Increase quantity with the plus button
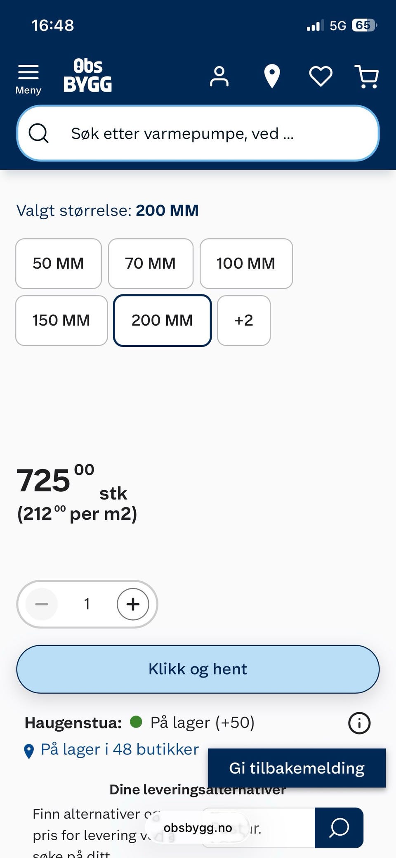This screenshot has height=858, width=396. click(133, 604)
